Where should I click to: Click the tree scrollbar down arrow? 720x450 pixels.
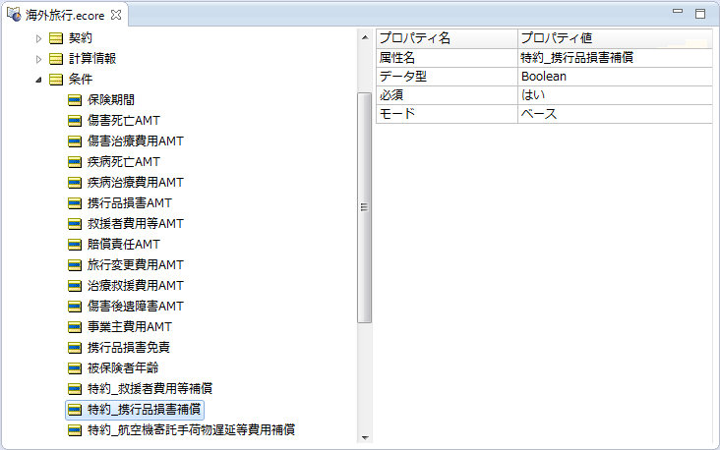tap(364, 437)
